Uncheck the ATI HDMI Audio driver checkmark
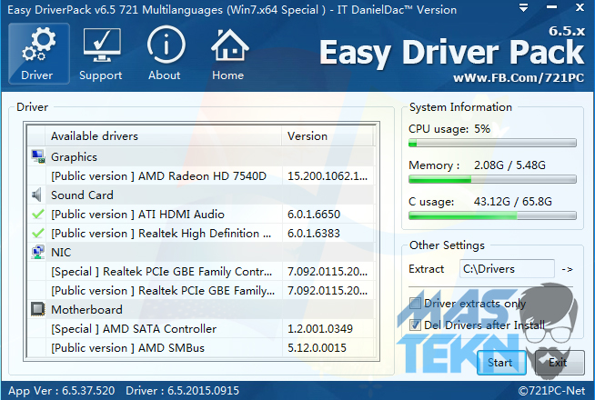The height and width of the screenshot is (400, 595). pyautogui.click(x=37, y=215)
